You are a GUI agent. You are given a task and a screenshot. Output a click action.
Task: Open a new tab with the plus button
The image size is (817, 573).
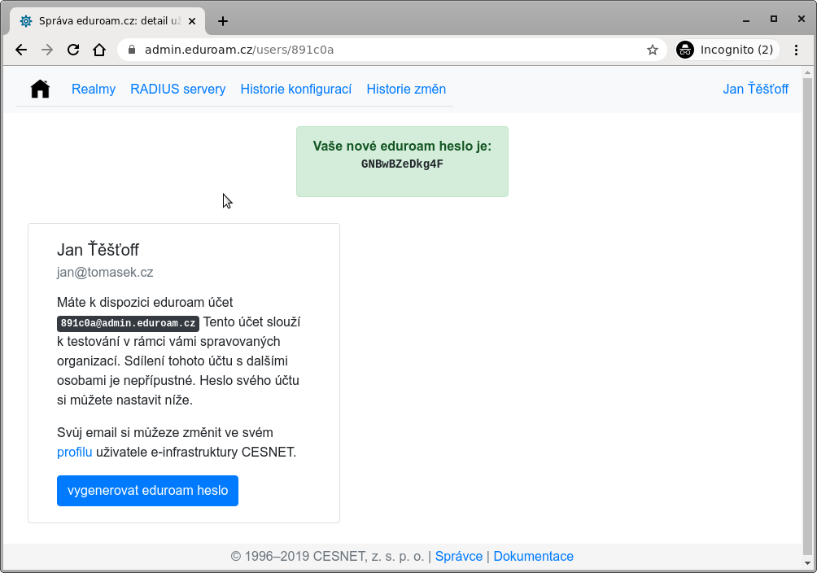223,21
